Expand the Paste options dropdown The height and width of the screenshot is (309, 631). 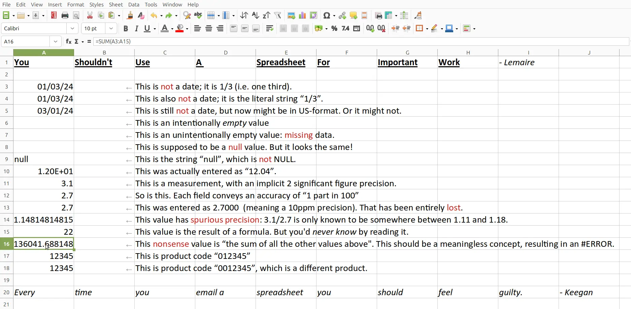click(x=119, y=15)
